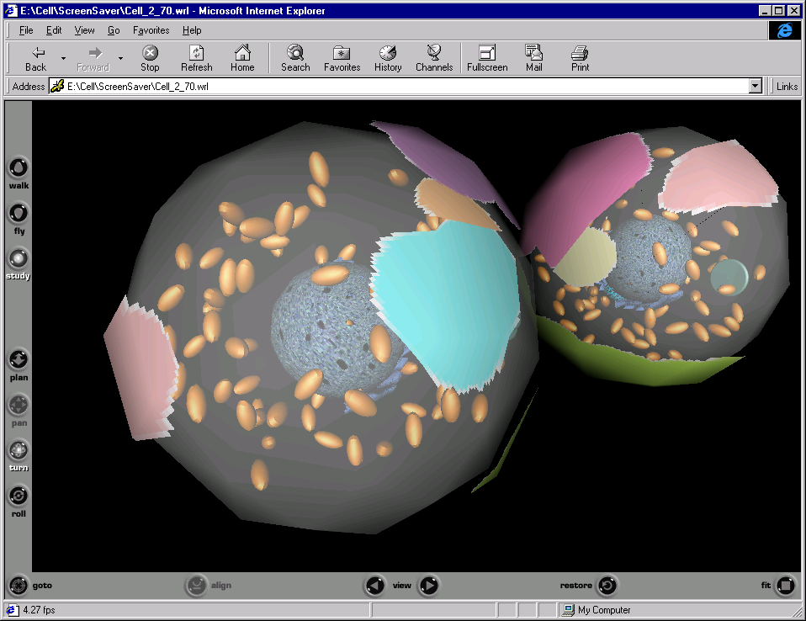Go to the previous viewpoint arrow
Image resolution: width=806 pixels, height=621 pixels.
tap(375, 585)
